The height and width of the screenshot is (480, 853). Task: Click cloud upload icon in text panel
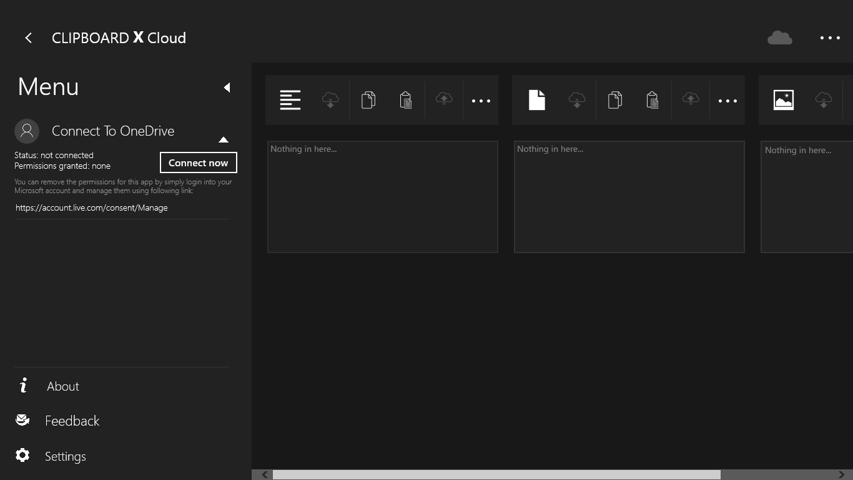point(444,99)
